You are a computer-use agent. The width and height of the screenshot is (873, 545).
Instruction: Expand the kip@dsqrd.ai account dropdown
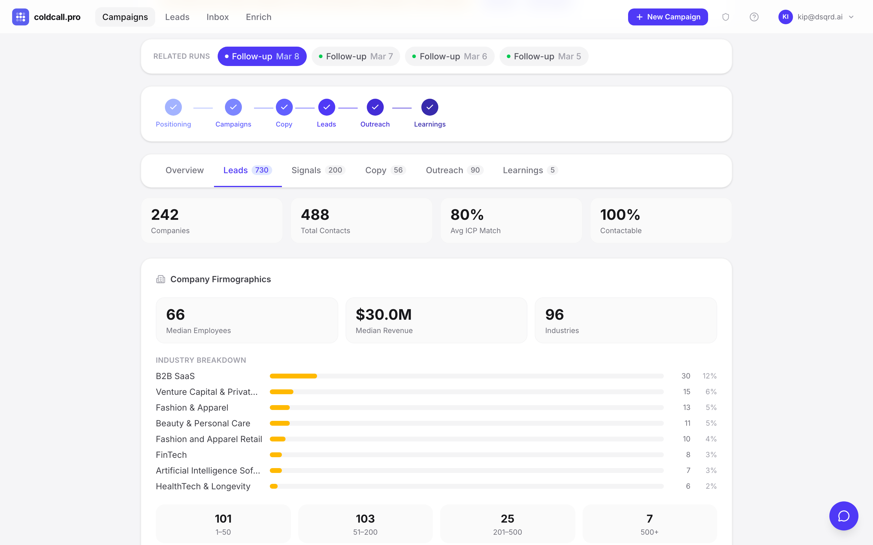click(x=851, y=17)
